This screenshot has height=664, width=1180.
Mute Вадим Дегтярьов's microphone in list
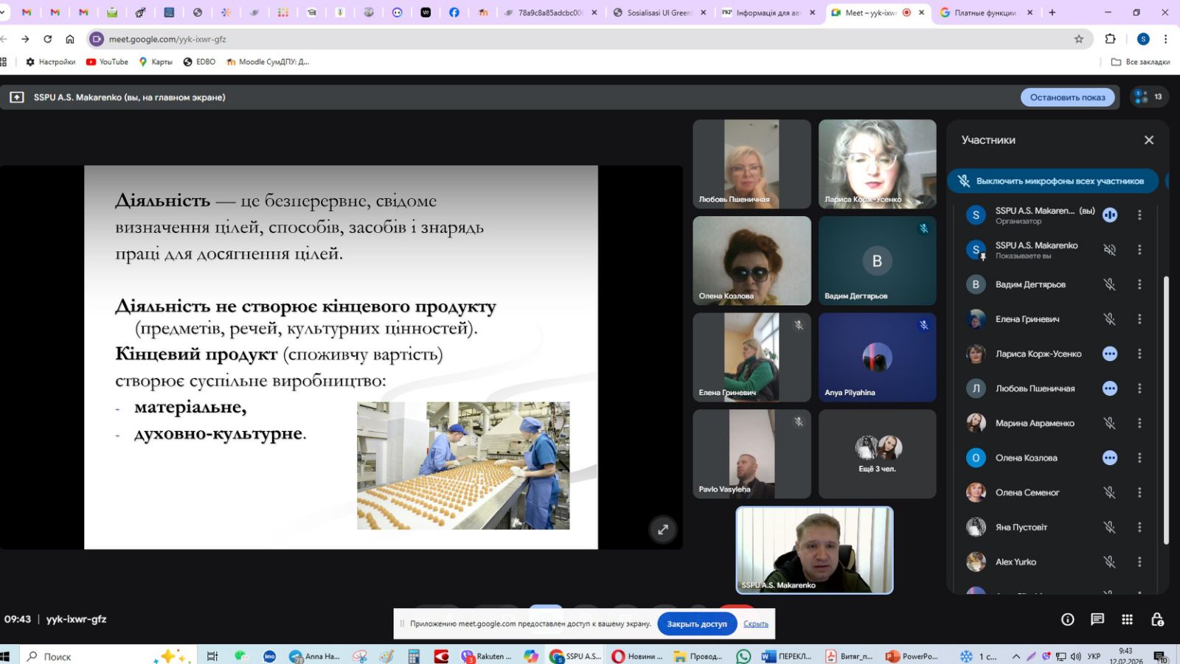point(1109,284)
